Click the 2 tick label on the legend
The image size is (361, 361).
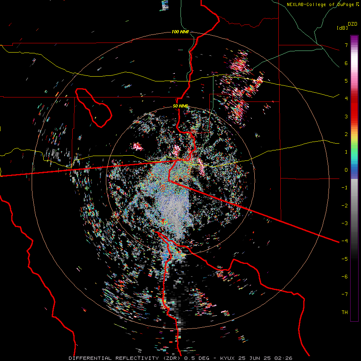click(x=346, y=134)
